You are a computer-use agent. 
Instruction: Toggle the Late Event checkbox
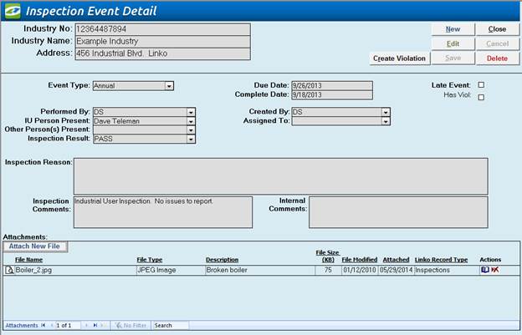(481, 85)
